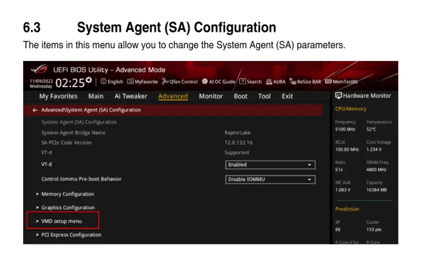429x253 pixels.
Task: Open AURA lighting settings
Action: 275,82
